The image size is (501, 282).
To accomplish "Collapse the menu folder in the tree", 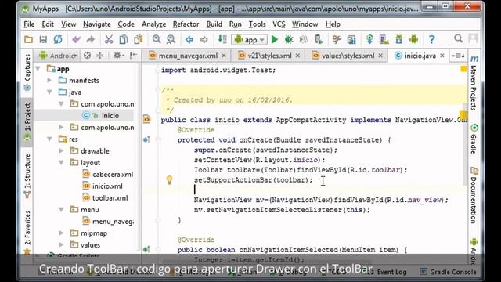I will [61, 210].
